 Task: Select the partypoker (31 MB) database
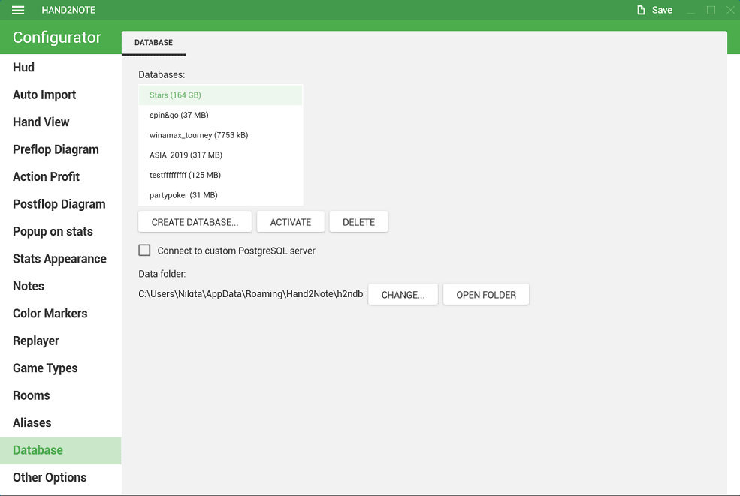click(220, 195)
